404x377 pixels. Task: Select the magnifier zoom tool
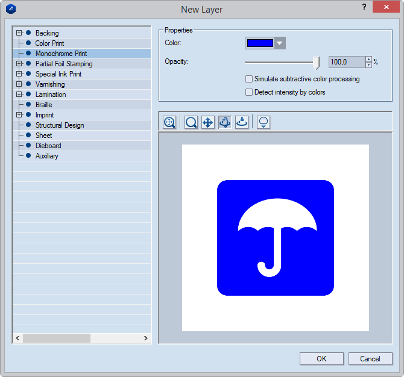(x=191, y=122)
